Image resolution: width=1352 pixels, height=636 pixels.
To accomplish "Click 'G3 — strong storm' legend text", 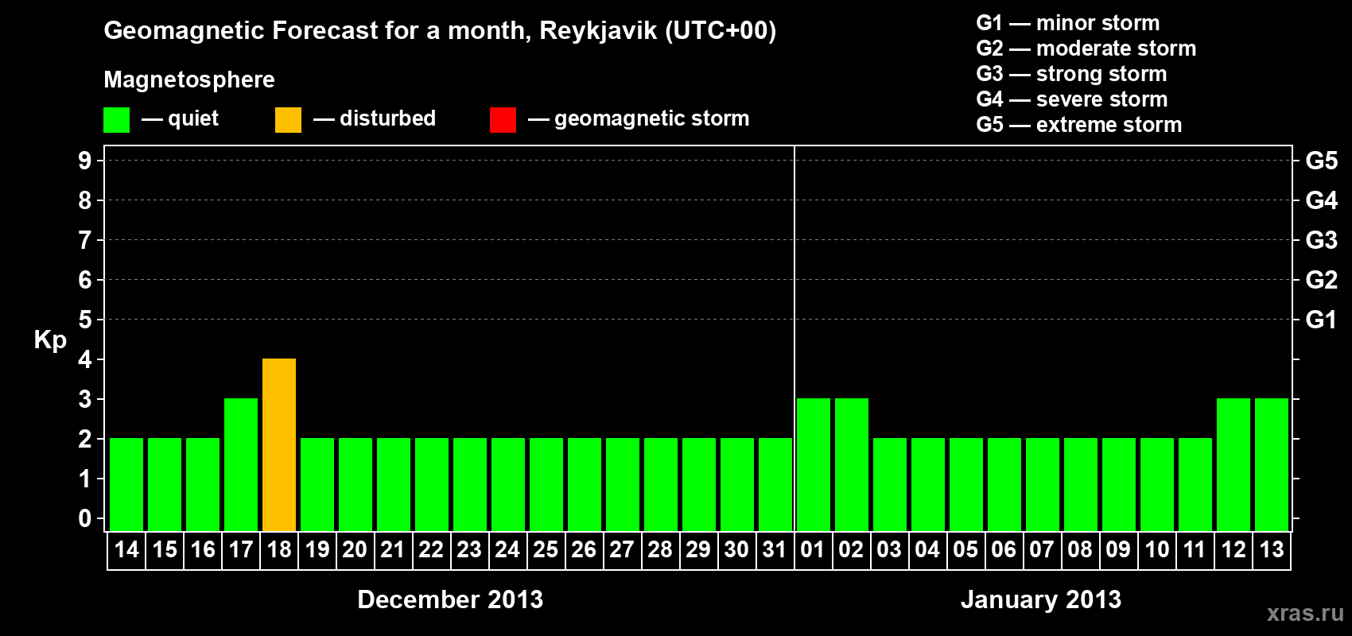I will coord(1071,74).
